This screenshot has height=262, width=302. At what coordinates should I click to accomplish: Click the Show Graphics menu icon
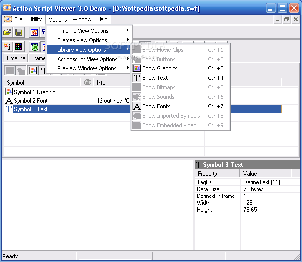pyautogui.click(x=137, y=68)
